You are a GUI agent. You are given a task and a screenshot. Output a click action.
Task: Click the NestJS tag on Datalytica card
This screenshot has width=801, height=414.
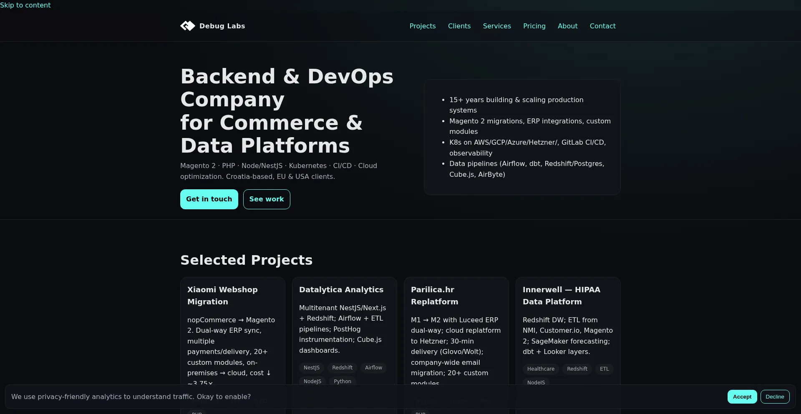coord(312,368)
